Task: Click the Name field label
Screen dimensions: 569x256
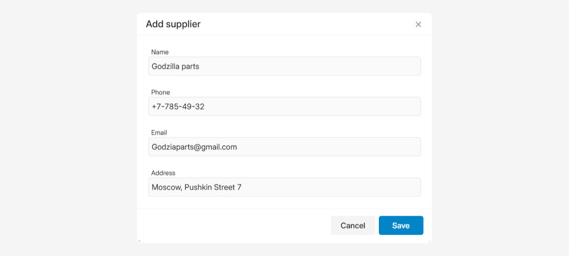Action: click(160, 52)
